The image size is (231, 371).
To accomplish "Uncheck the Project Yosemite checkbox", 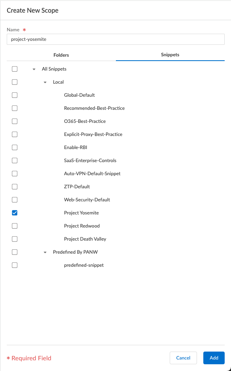I will tap(15, 213).
